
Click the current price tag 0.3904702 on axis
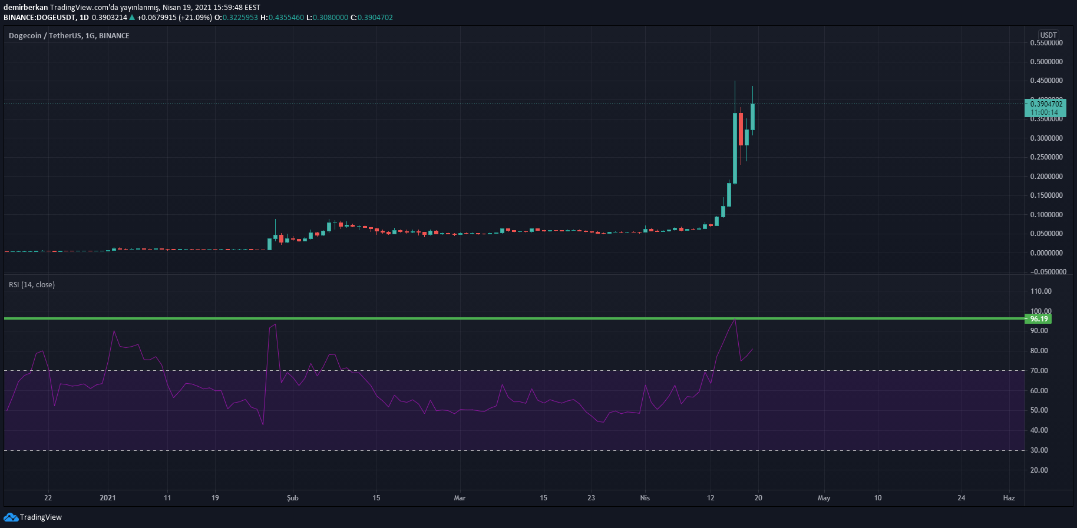(x=1046, y=104)
